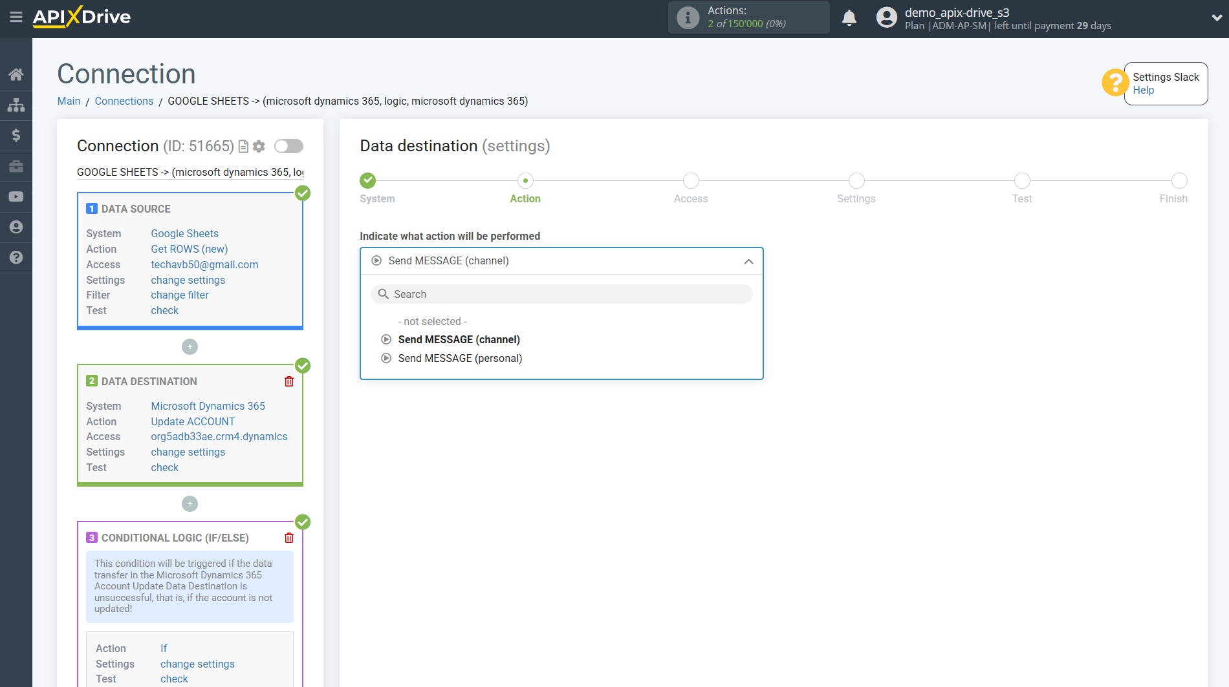Click the ApiX-Drive logo
The height and width of the screenshot is (687, 1229).
[82, 17]
